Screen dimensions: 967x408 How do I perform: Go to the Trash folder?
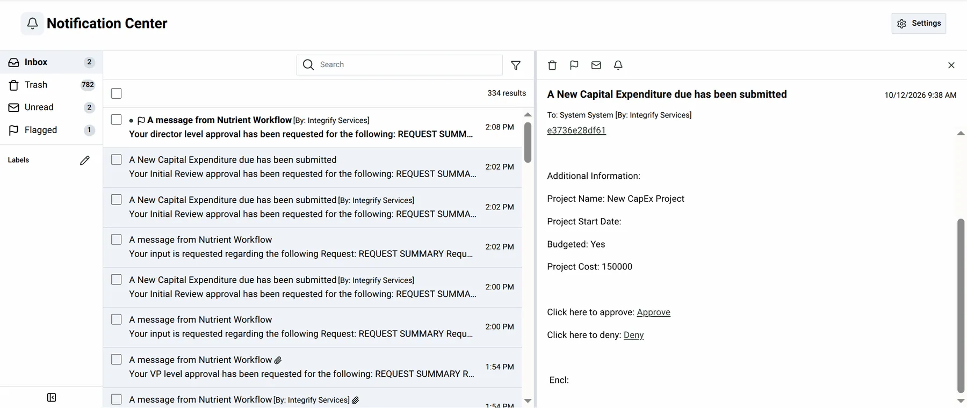pyautogui.click(x=51, y=85)
